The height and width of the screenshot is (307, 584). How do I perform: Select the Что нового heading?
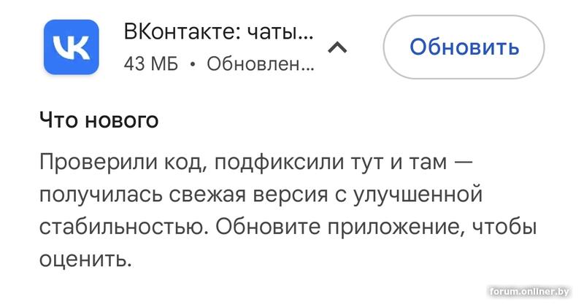tap(99, 121)
